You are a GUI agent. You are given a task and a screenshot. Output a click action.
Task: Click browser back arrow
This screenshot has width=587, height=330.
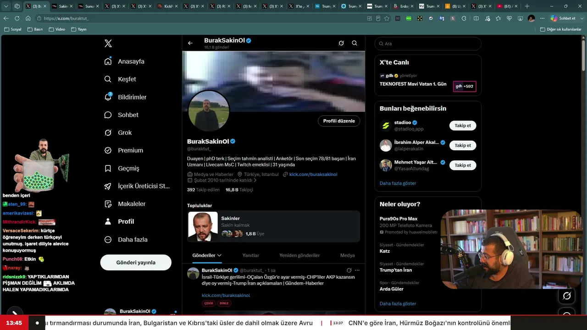pyautogui.click(x=6, y=18)
